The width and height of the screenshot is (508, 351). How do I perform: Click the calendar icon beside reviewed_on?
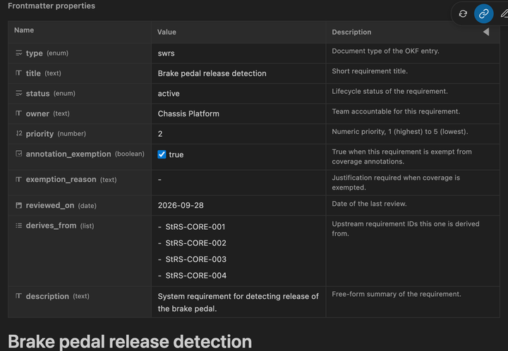pos(19,205)
